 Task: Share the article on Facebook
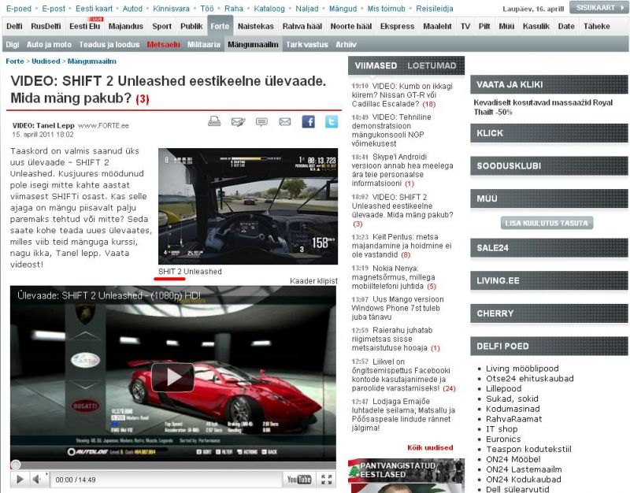pyautogui.click(x=308, y=121)
